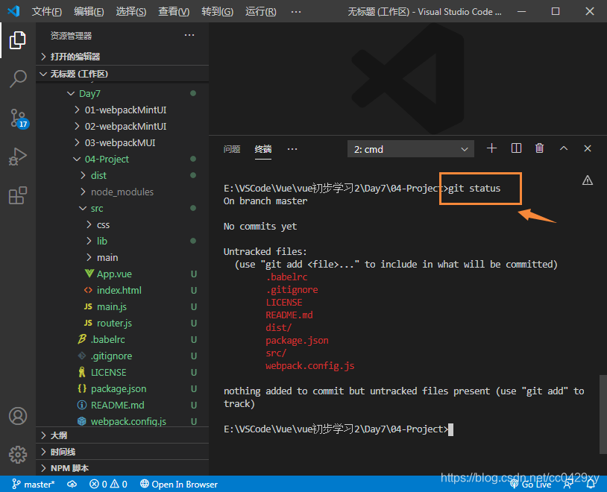Screen dimensions: 607x492
Task: Kill terminal with trash icon
Action: click(x=539, y=148)
